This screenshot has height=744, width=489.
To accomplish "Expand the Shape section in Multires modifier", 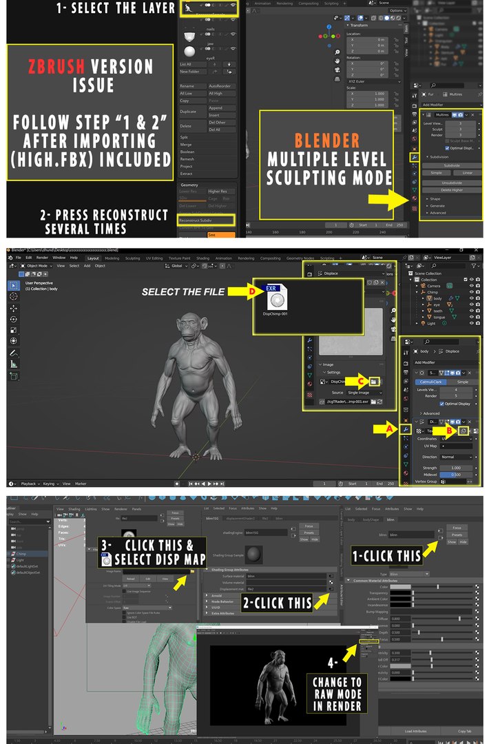I will point(433,199).
